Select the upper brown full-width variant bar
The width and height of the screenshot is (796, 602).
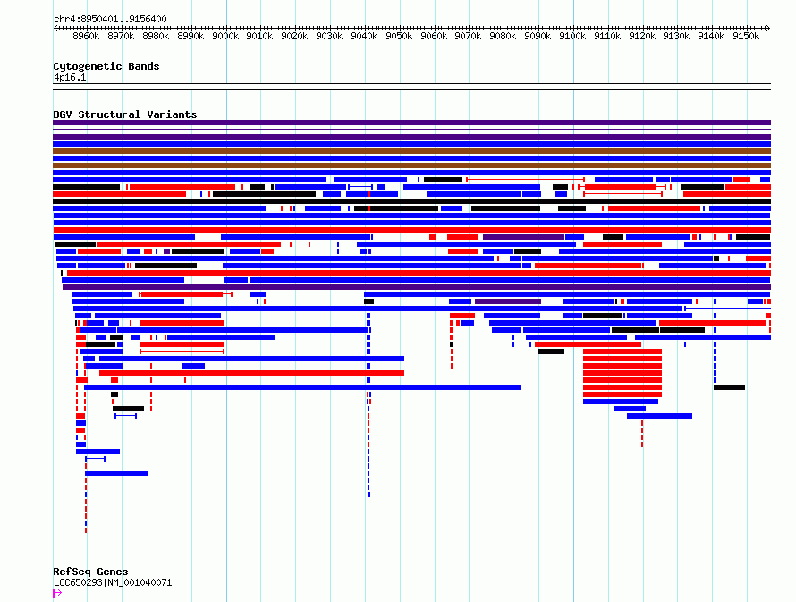411,151
